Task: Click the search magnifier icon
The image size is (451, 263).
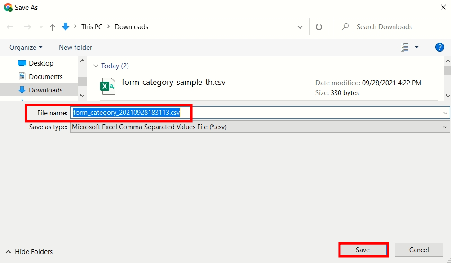Action: (x=345, y=27)
